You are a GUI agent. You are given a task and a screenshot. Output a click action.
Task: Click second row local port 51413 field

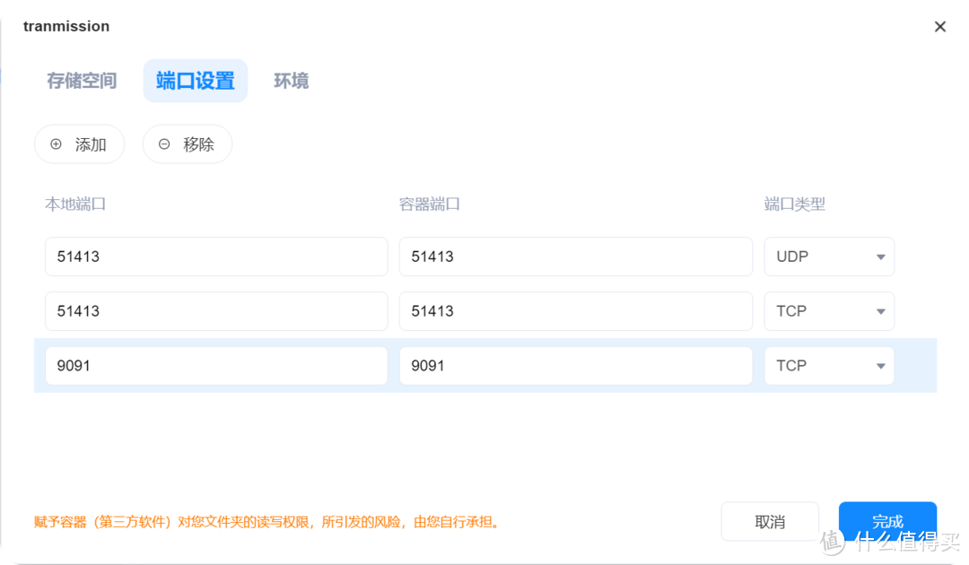click(215, 311)
